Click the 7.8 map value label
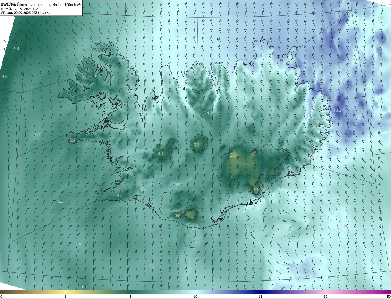This screenshot has height=299, width=391. 177,185
